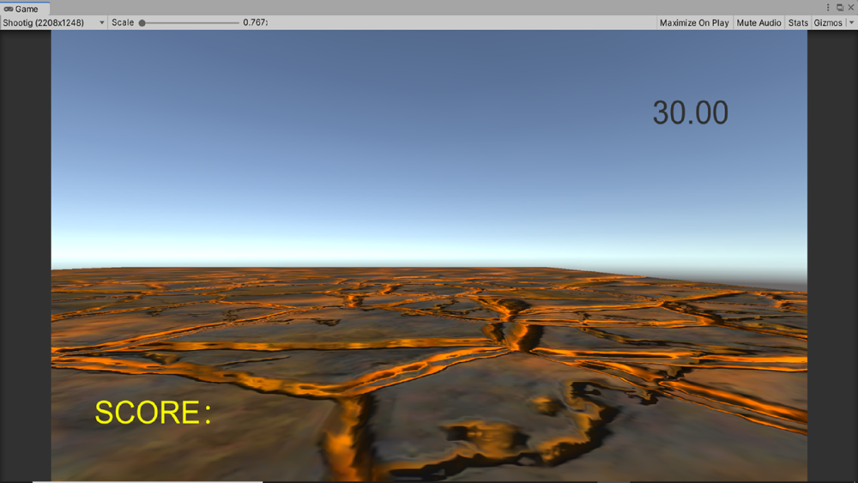Open the Game panel options menu

click(828, 8)
